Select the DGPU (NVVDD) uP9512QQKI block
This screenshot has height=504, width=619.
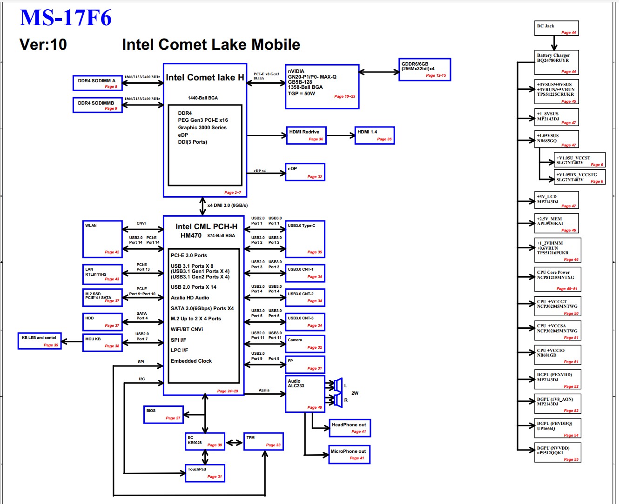558,453
